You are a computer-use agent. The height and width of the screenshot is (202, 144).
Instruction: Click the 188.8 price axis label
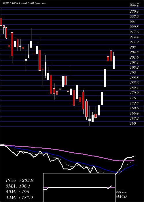[x=134, y=78]
